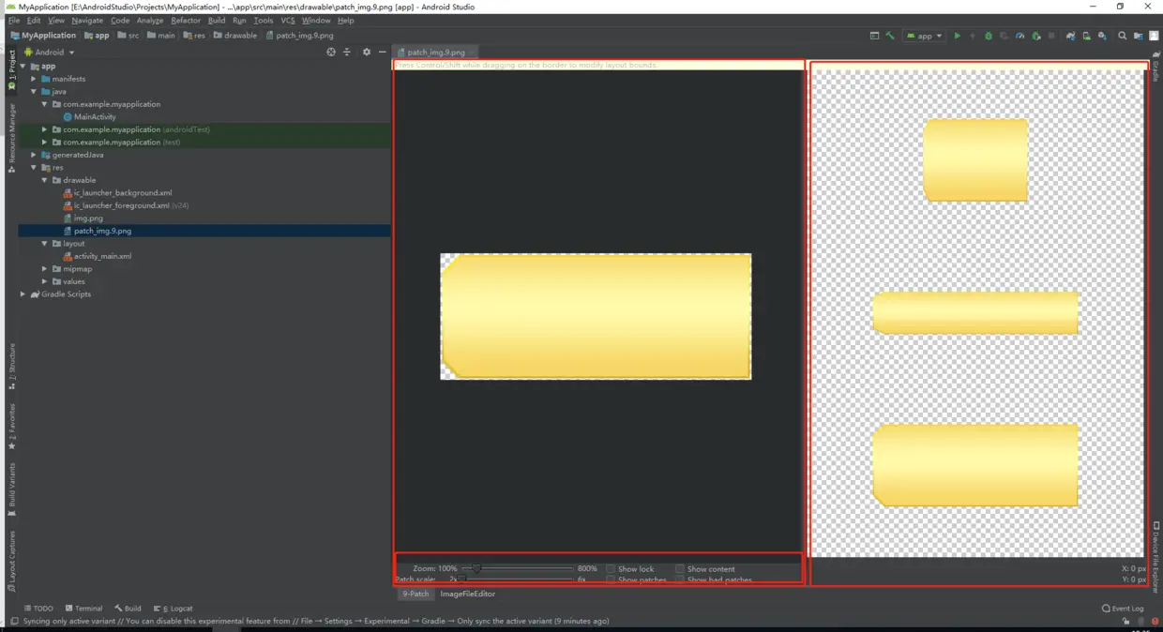The width and height of the screenshot is (1163, 632).
Task: Open the AVD Manager icon
Action: [x=1087, y=36]
